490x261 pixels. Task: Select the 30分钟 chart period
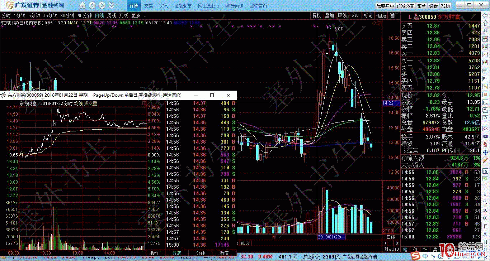67,15
